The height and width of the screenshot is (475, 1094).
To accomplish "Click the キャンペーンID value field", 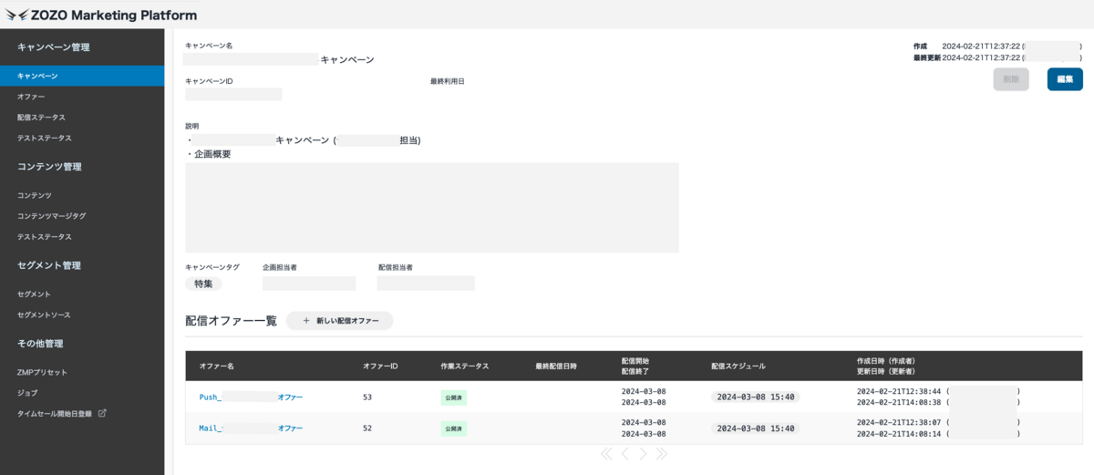I will (x=233, y=94).
